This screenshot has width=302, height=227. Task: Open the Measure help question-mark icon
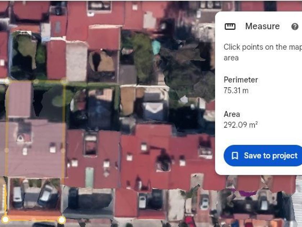(x=295, y=26)
